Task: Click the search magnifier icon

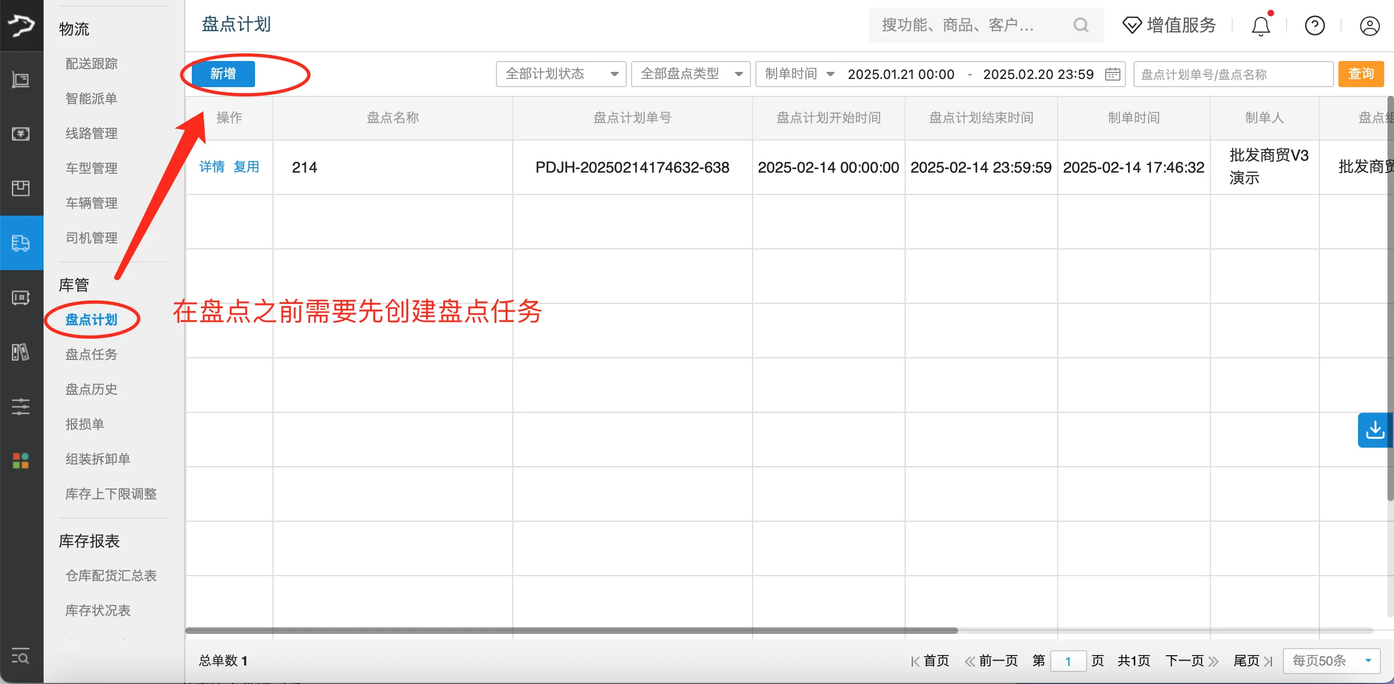Action: pyautogui.click(x=1081, y=25)
